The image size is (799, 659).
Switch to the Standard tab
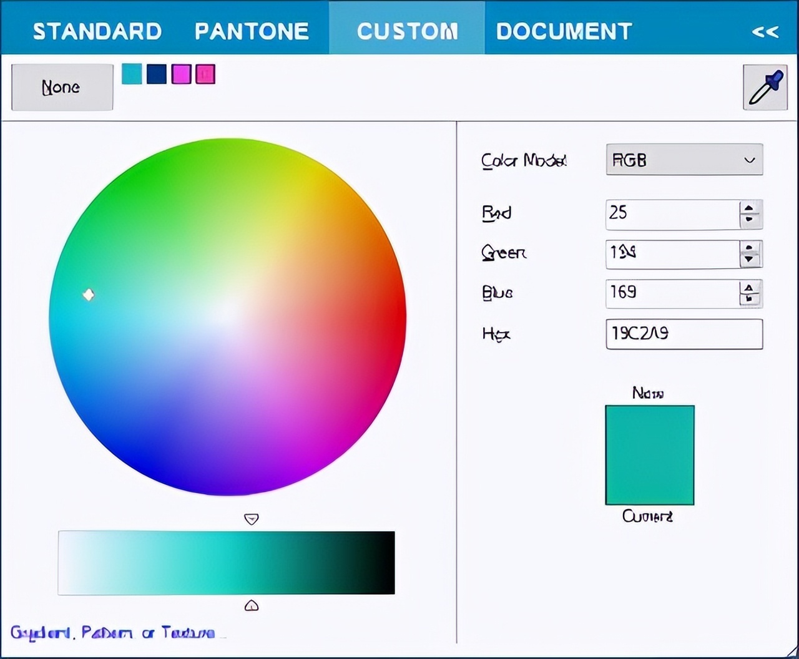tap(97, 31)
